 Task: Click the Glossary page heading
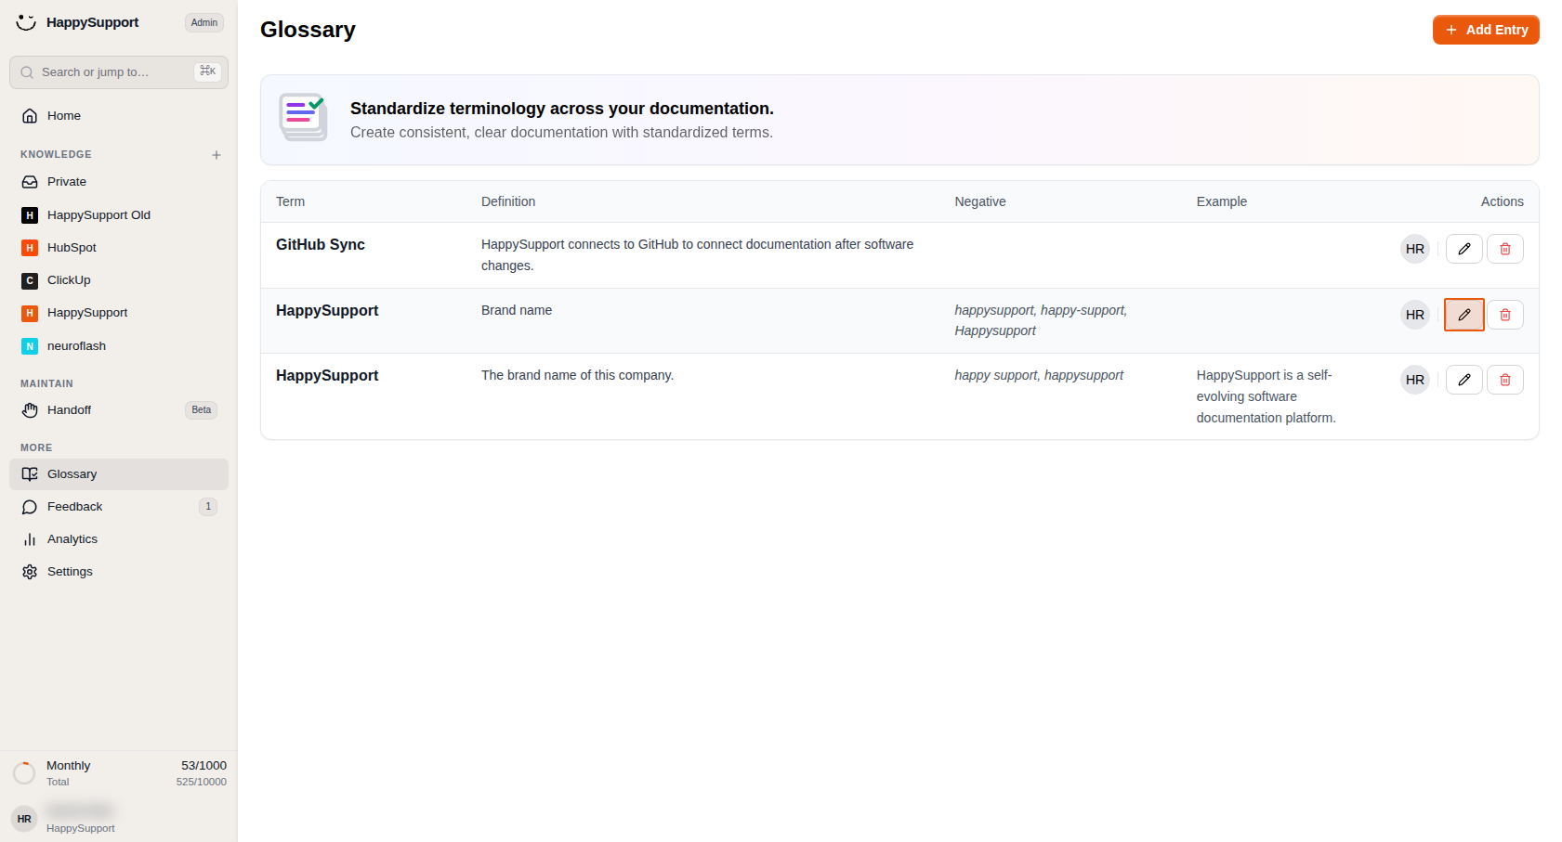(308, 30)
